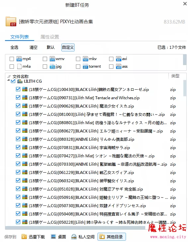Check the m4a file type checkbox
This screenshot has width=188, height=242.
[x=12, y=66]
